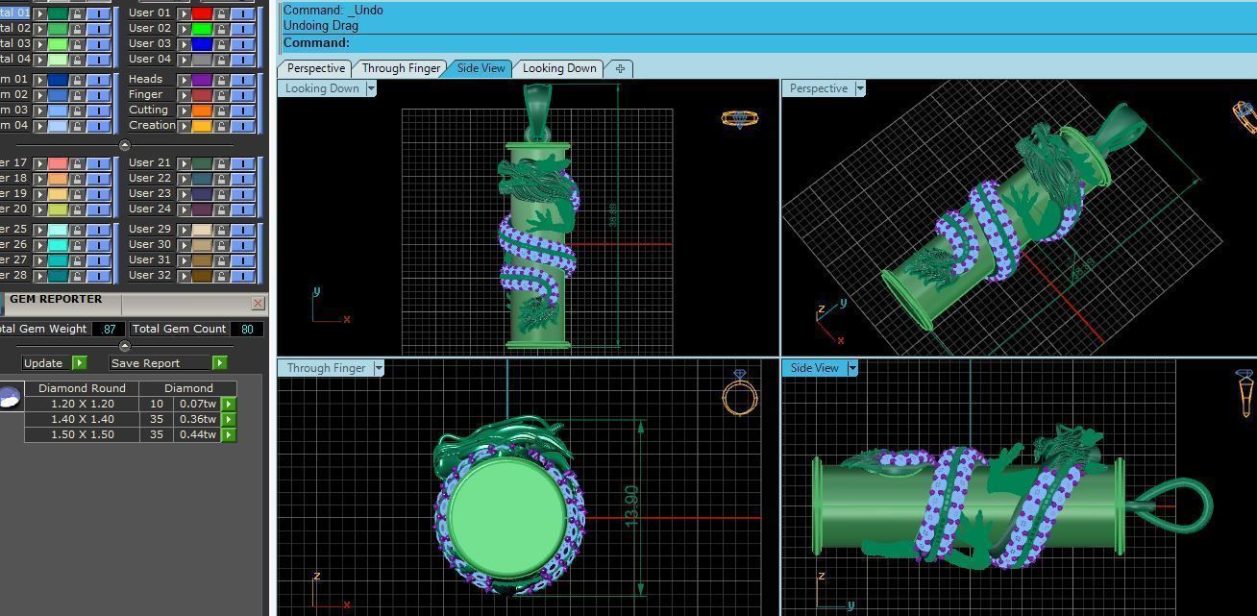Switch to the Side View tab
1257x616 pixels.
(x=481, y=68)
